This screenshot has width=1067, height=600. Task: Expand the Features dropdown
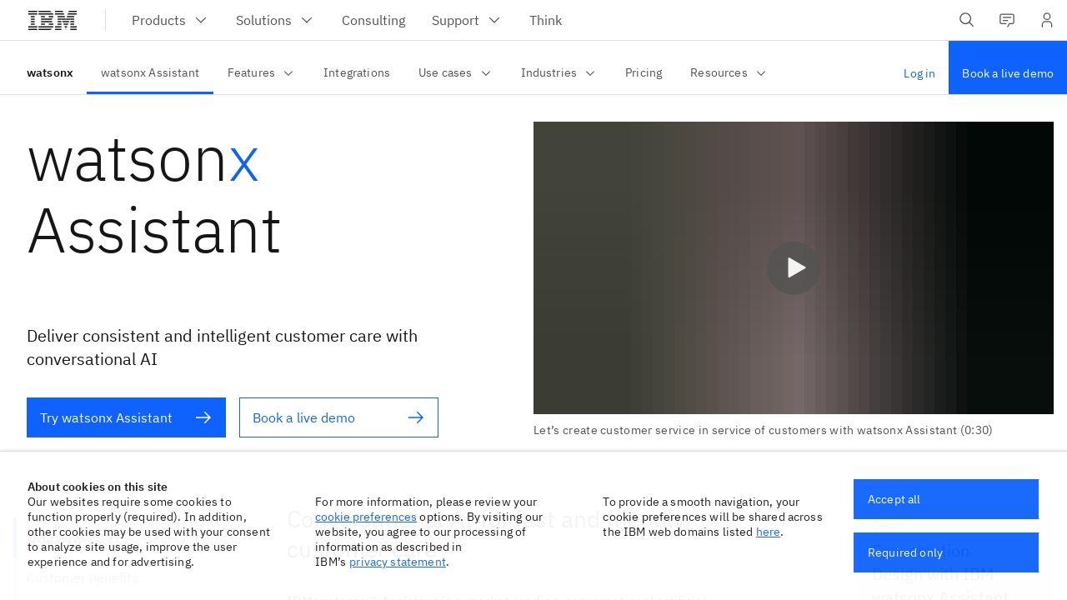tap(261, 72)
